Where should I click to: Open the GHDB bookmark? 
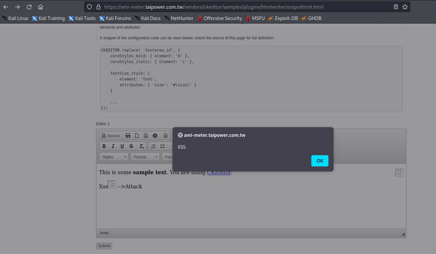coord(312,18)
